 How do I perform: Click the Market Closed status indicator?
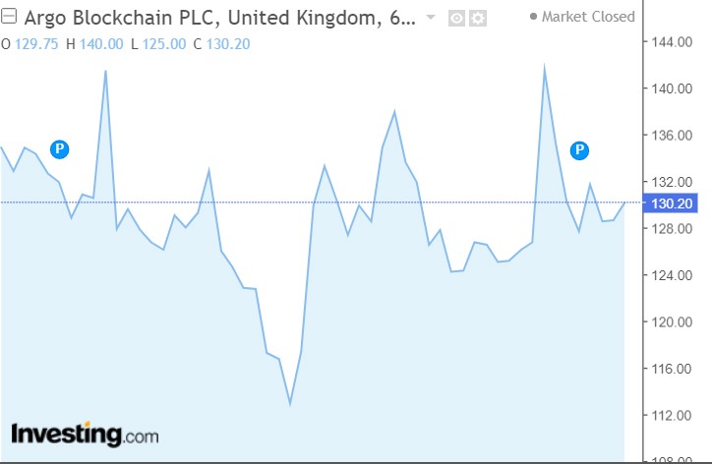[582, 17]
